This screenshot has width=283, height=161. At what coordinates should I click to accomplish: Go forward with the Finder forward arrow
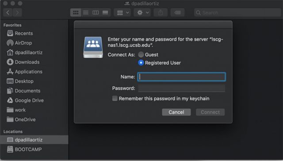coord(17,13)
